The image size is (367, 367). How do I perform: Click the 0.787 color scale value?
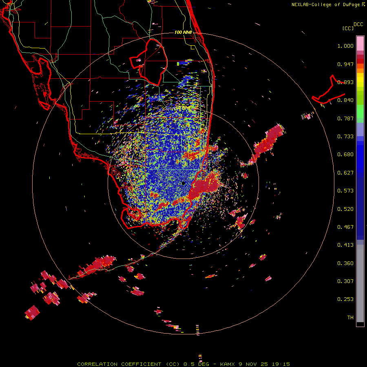tap(345, 118)
